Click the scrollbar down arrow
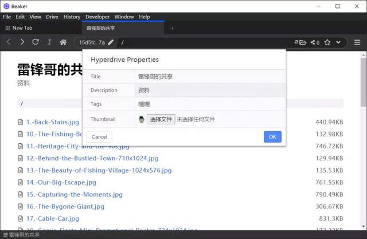 [x=363, y=226]
